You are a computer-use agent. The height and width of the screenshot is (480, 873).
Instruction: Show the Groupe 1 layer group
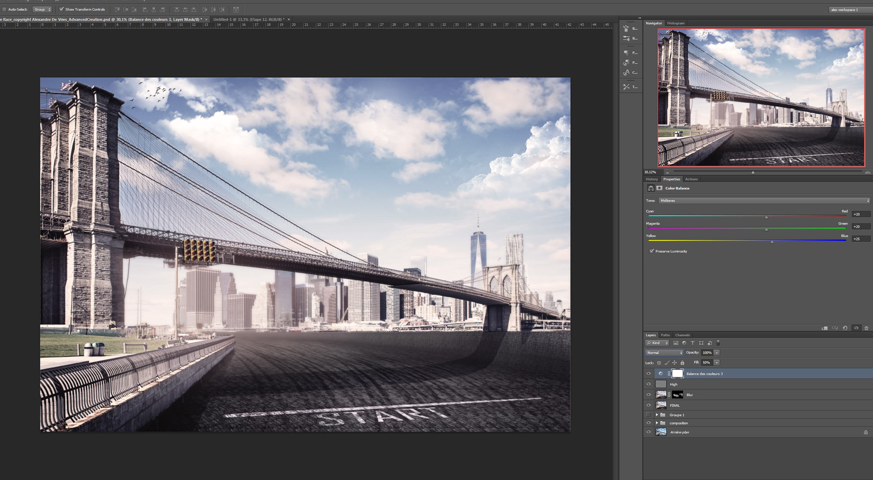coord(648,415)
